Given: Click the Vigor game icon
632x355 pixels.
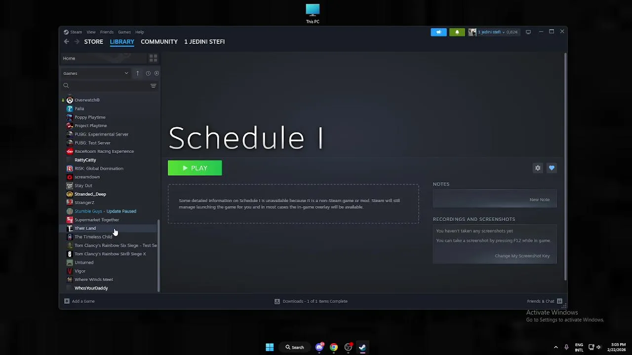Looking at the screenshot, I should tap(70, 271).
